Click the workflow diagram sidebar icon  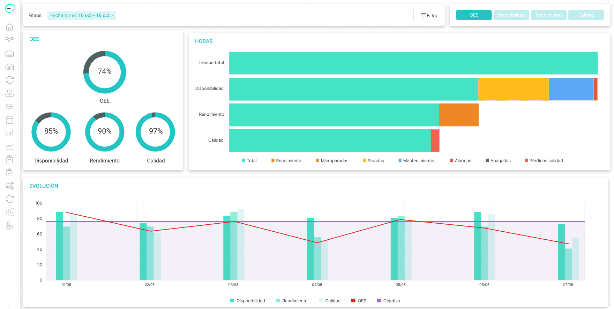coord(10,40)
